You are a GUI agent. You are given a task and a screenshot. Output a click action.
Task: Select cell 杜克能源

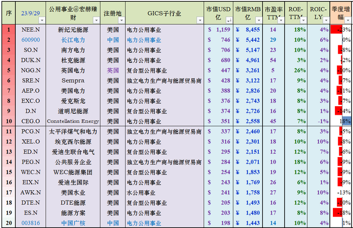point(73,60)
